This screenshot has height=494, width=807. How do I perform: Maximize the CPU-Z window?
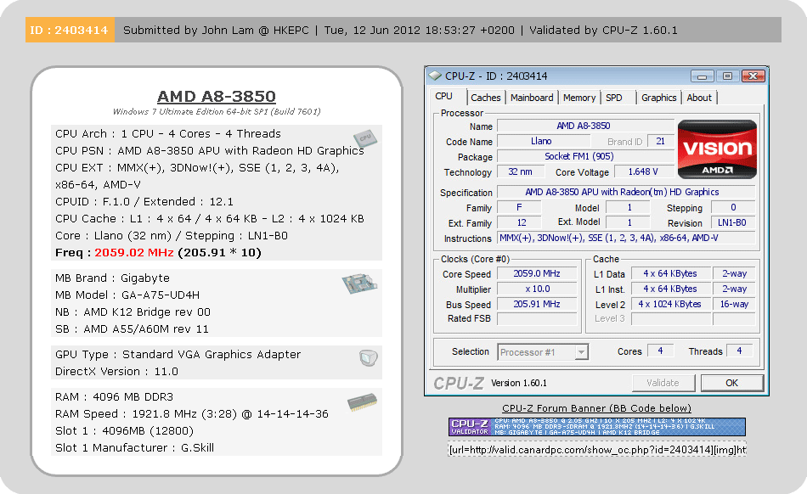[x=727, y=76]
